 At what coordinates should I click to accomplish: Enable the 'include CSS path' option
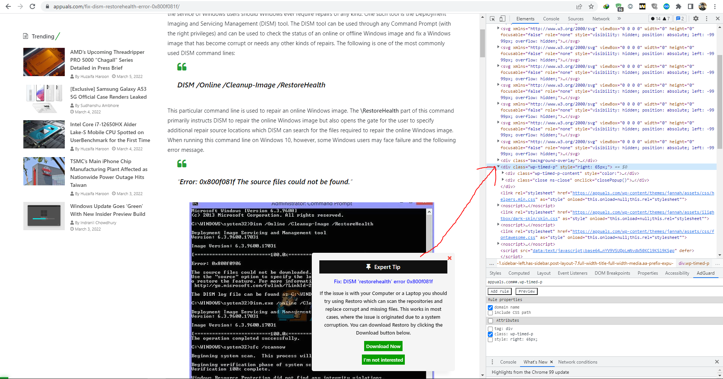tap(490, 313)
